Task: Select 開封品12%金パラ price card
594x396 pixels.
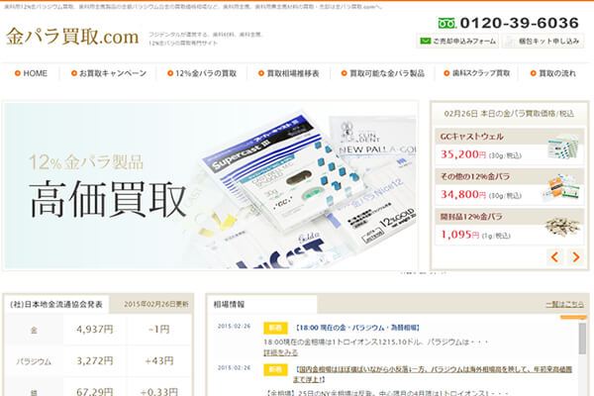Action: coord(509,227)
